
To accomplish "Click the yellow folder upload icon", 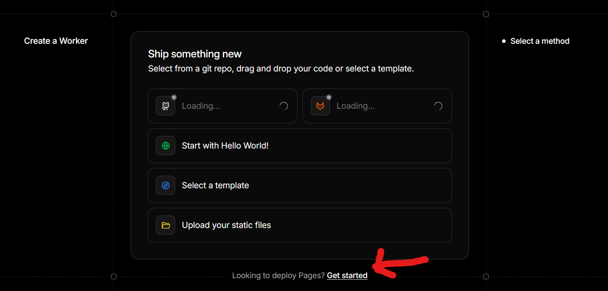I will [x=165, y=225].
